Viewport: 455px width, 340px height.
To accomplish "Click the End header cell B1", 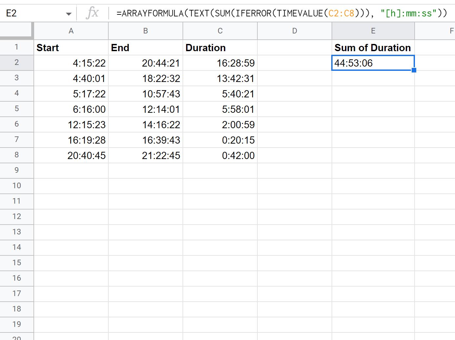I will (145, 48).
